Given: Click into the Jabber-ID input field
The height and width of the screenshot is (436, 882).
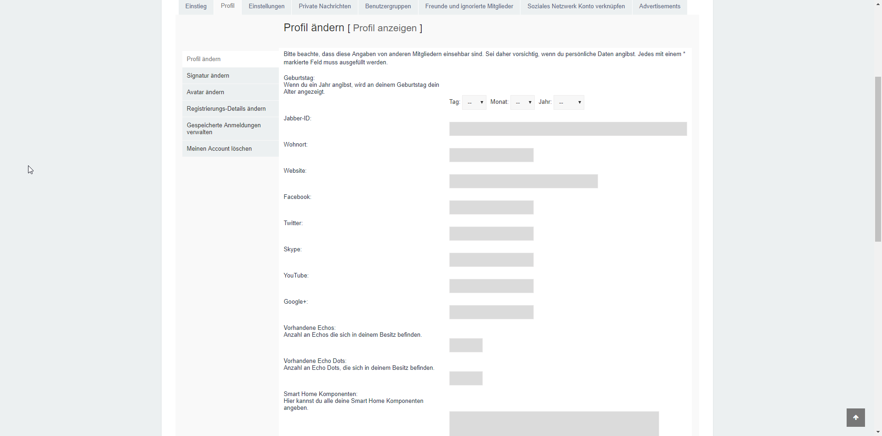Looking at the screenshot, I should [568, 129].
